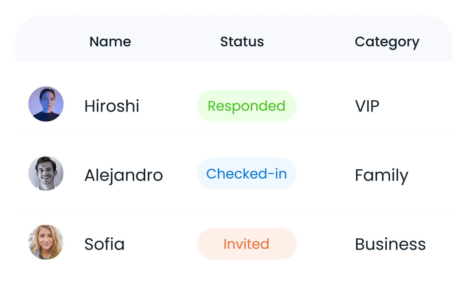Select the Responded status badge
The height and width of the screenshot is (287, 466).
247,106
